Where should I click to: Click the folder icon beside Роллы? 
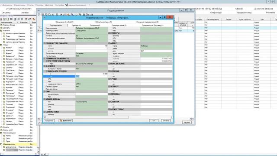tap(4, 136)
